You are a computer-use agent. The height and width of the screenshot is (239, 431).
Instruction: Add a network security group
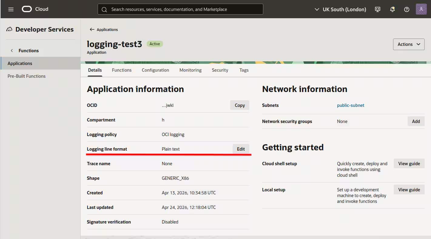(416, 121)
